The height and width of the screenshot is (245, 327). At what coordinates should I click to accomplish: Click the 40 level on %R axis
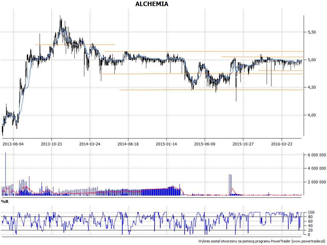click(x=310, y=226)
